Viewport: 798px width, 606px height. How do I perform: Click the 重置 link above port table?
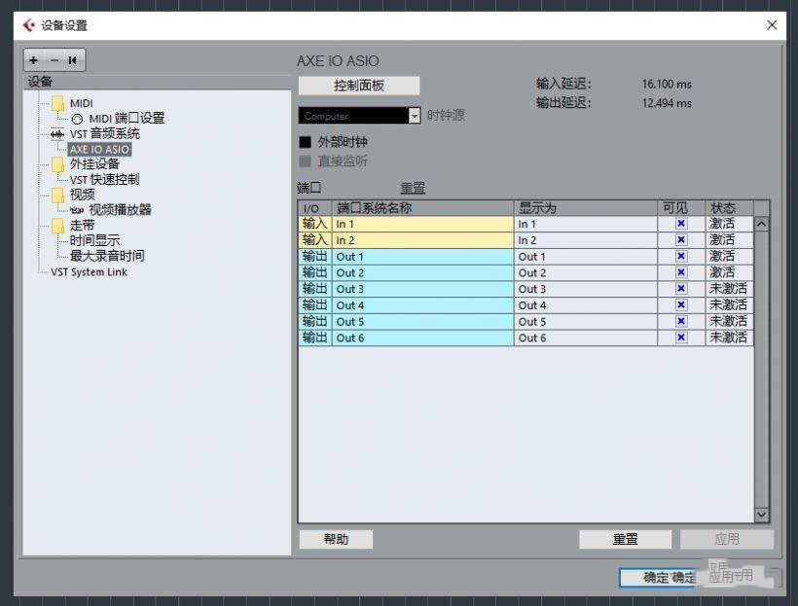pos(413,188)
